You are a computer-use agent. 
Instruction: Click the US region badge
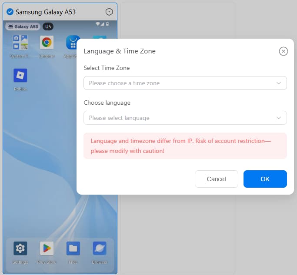pyautogui.click(x=48, y=27)
